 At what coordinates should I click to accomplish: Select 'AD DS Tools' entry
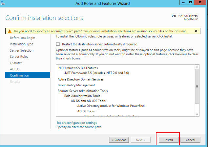tap(86, 111)
